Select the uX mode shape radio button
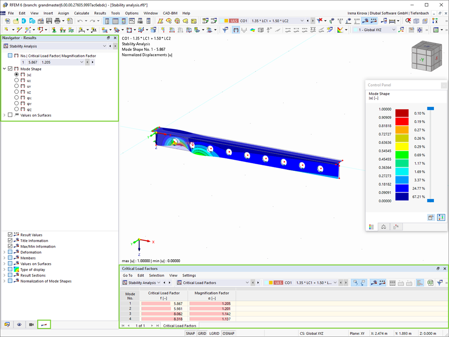 click(x=16, y=80)
